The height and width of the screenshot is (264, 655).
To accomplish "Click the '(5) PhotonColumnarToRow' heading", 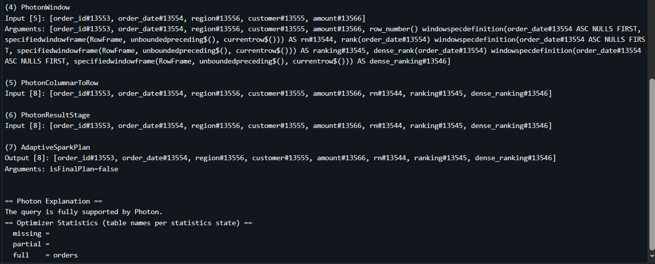I will 47,83.
